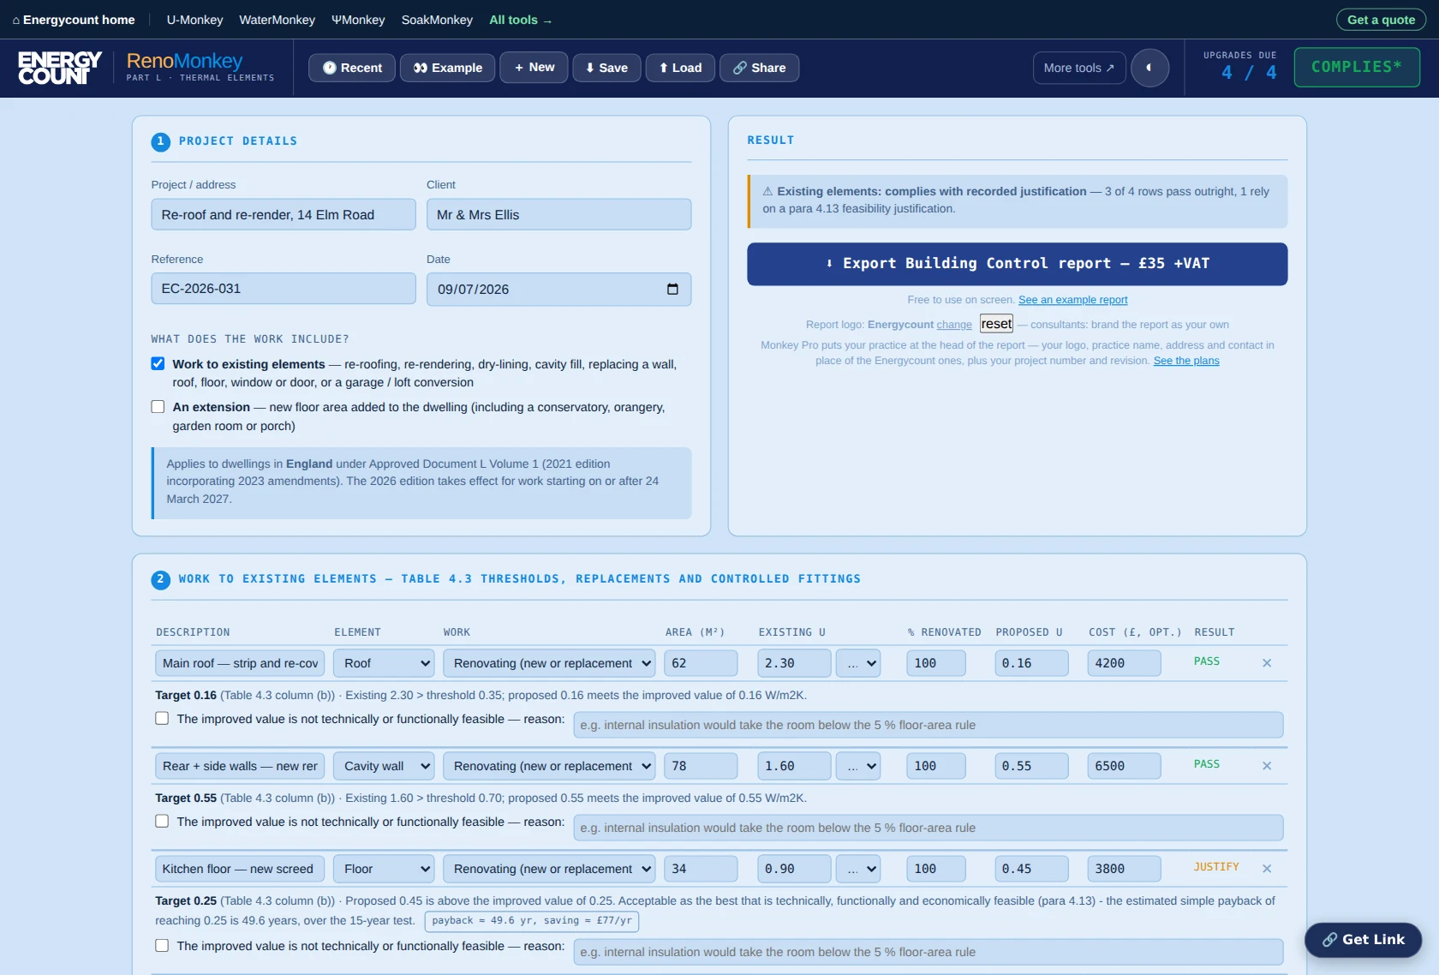
Task: Click the cost field showing 6500
Action: 1125,766
